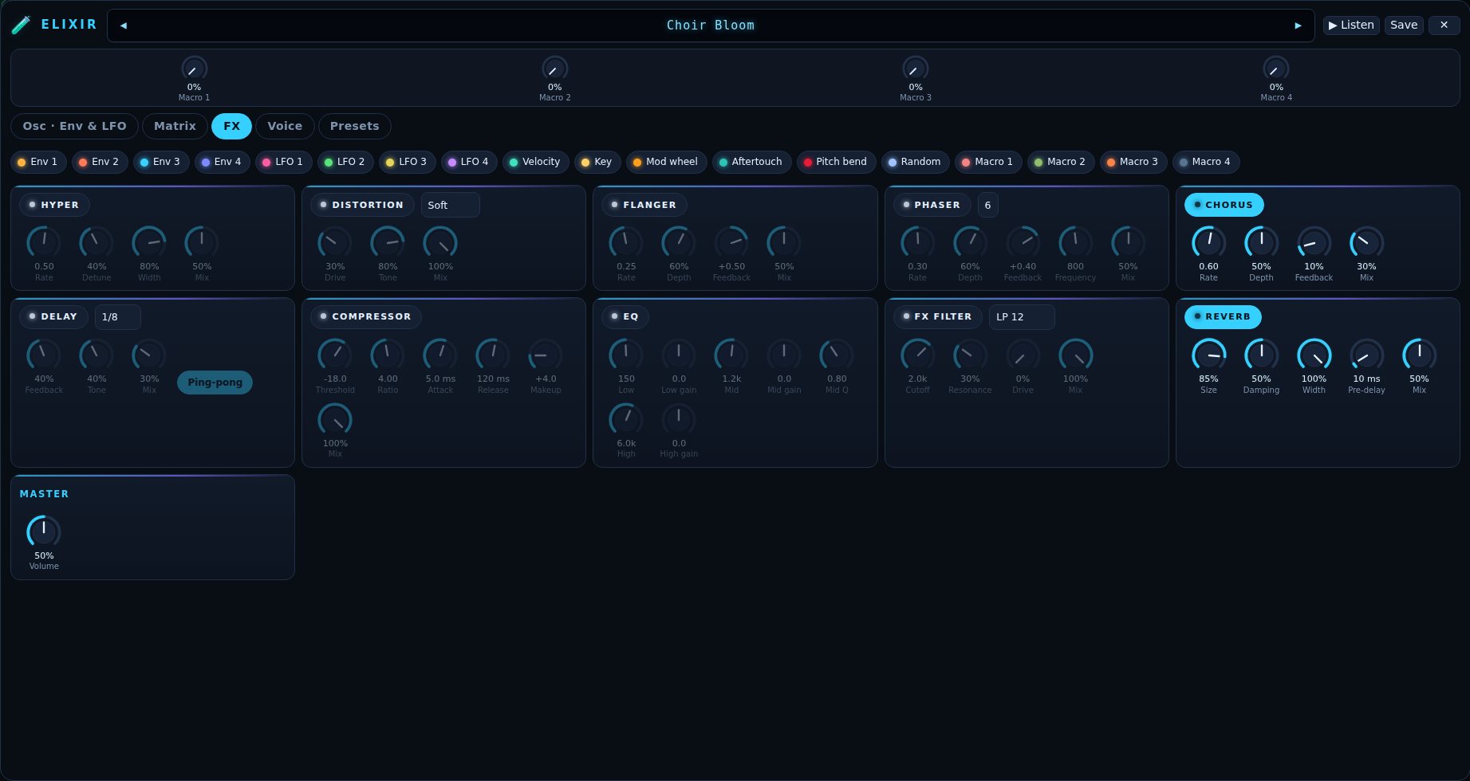Click the FX Filter Cutoff knob

tap(917, 355)
